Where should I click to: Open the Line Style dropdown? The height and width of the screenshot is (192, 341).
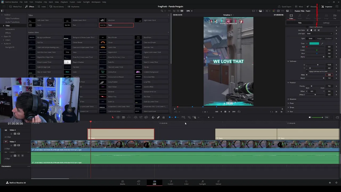point(319,34)
